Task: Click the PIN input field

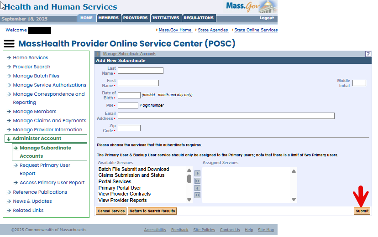Action: coord(128,105)
